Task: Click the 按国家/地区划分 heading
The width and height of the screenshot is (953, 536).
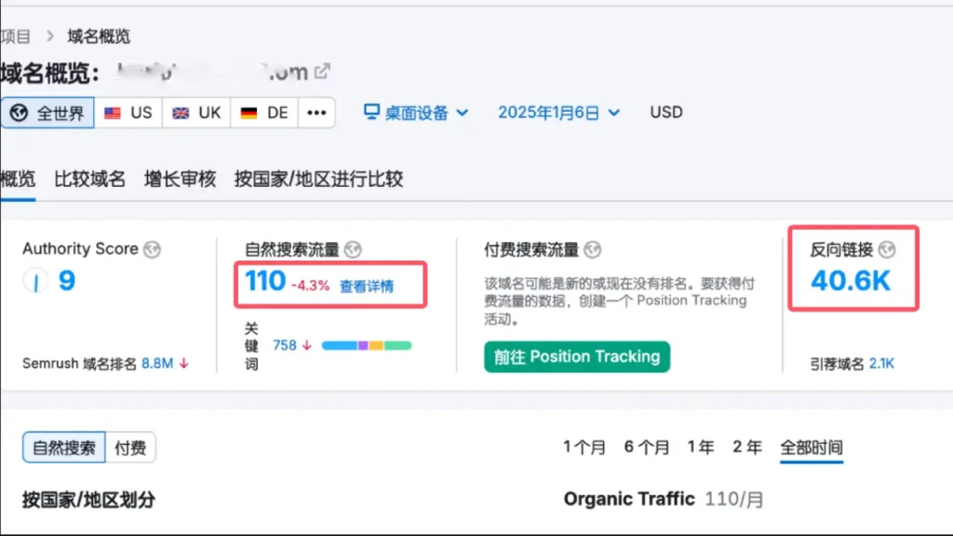Action: click(88, 500)
